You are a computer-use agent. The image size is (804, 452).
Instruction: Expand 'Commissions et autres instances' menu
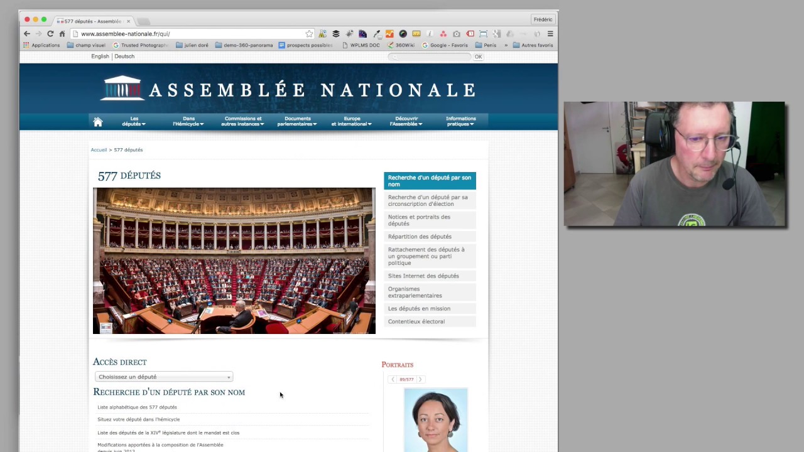pyautogui.click(x=242, y=121)
